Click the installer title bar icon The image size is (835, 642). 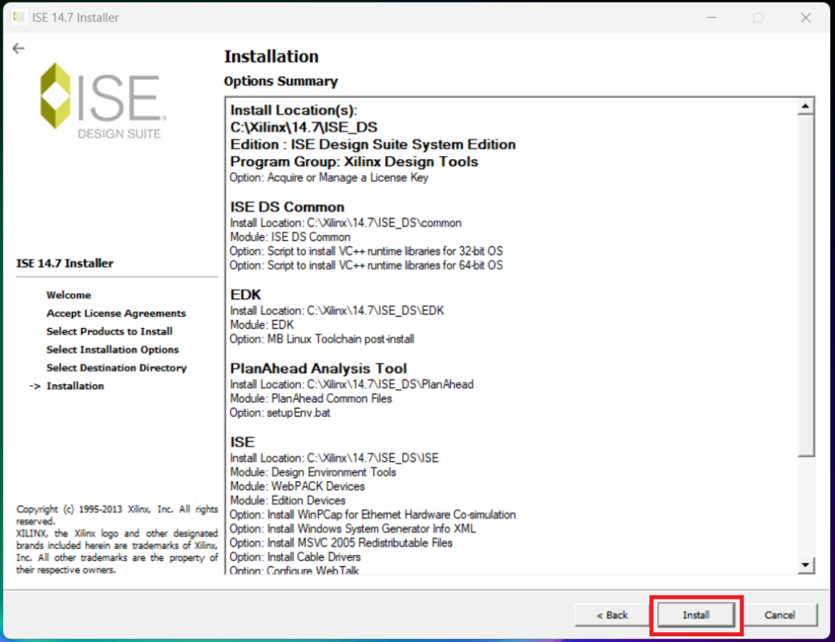20,17
